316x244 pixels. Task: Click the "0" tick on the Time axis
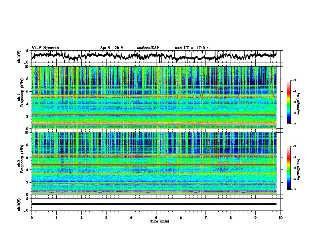[x=32, y=218]
